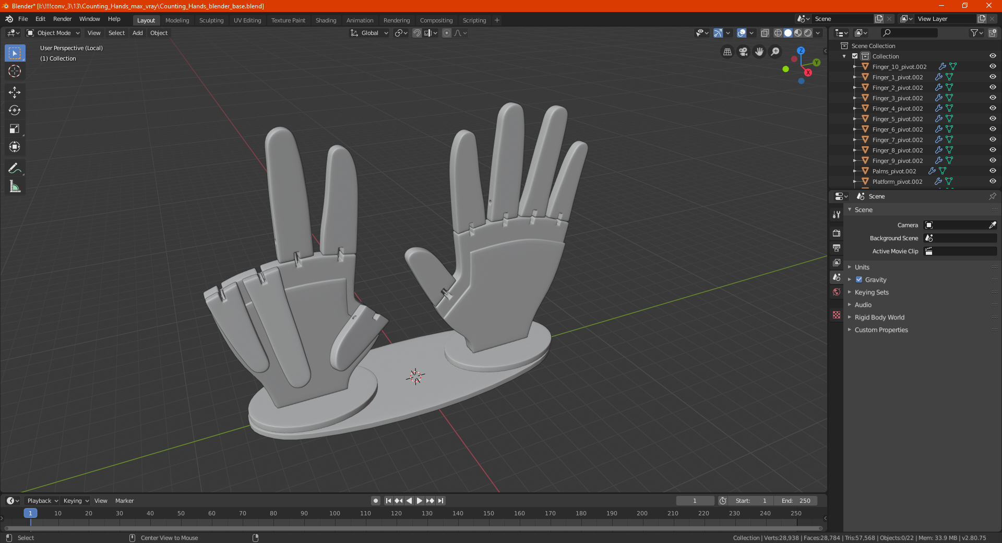
Task: Open the Global transform orientation dropdown
Action: pos(369,33)
